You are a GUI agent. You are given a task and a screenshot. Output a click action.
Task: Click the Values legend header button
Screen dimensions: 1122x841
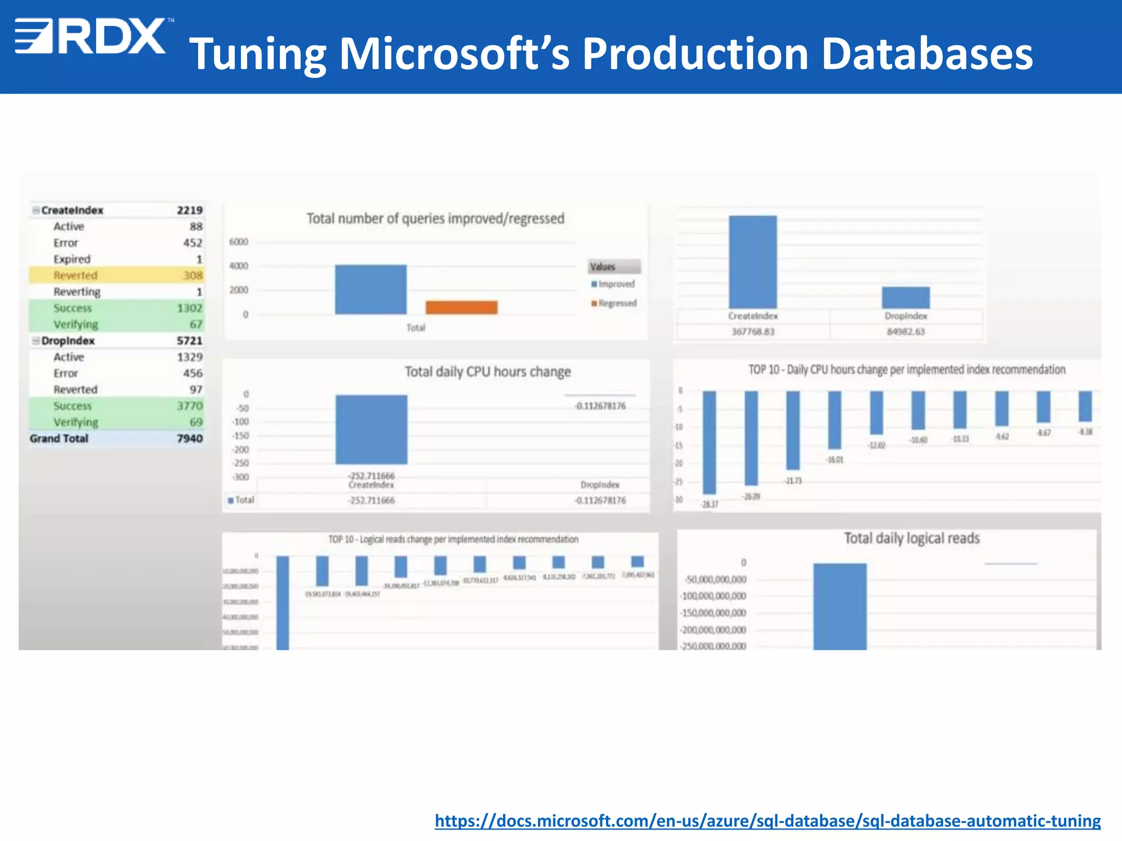tap(614, 267)
